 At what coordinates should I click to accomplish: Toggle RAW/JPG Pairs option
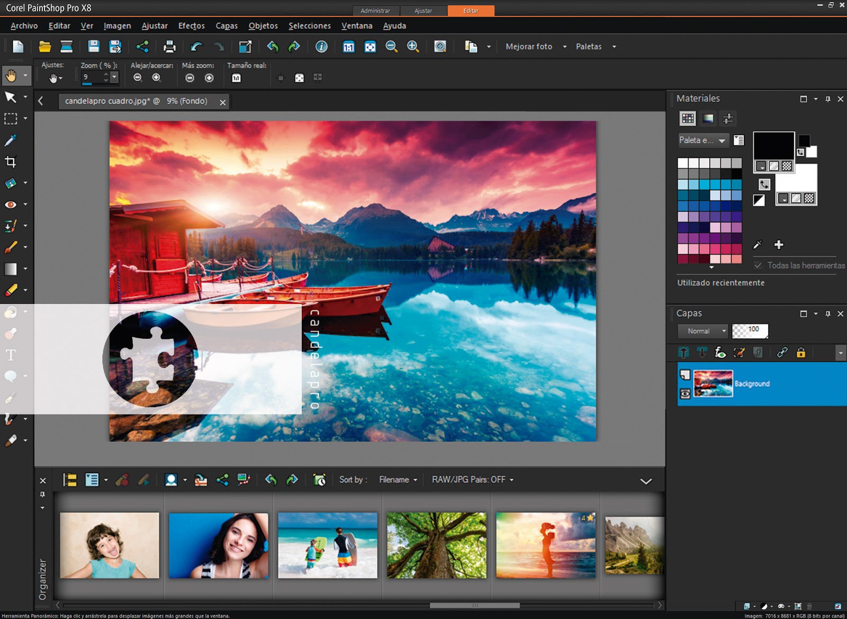[472, 480]
